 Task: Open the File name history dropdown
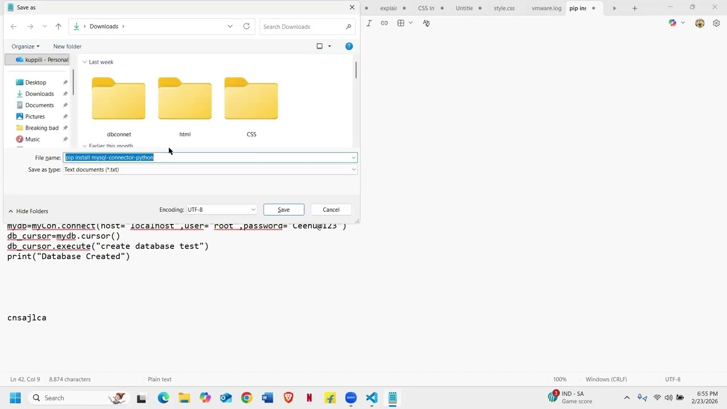pos(354,157)
